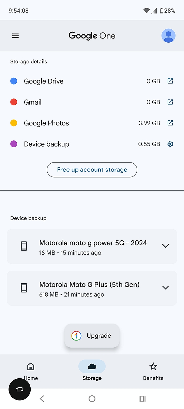Tap the Android recent apps button
Screen dimensions: 184x409
[x=142, y=399]
